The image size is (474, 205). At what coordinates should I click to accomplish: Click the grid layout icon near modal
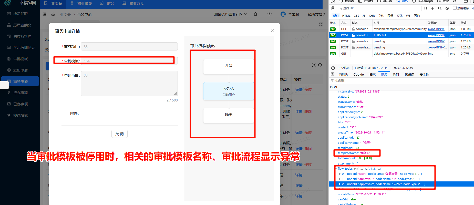click(x=321, y=24)
